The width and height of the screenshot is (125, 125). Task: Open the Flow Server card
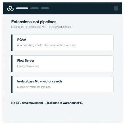pyautogui.click(x=63, y=64)
